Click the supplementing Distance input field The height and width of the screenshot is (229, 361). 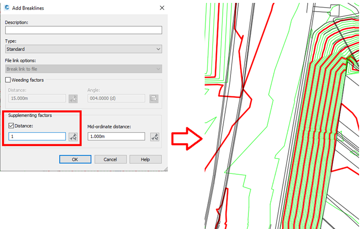point(37,137)
